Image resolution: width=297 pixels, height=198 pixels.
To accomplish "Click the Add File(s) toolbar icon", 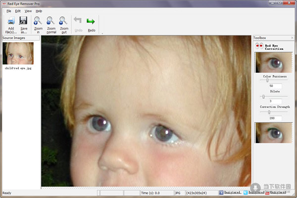I will coord(11,21).
